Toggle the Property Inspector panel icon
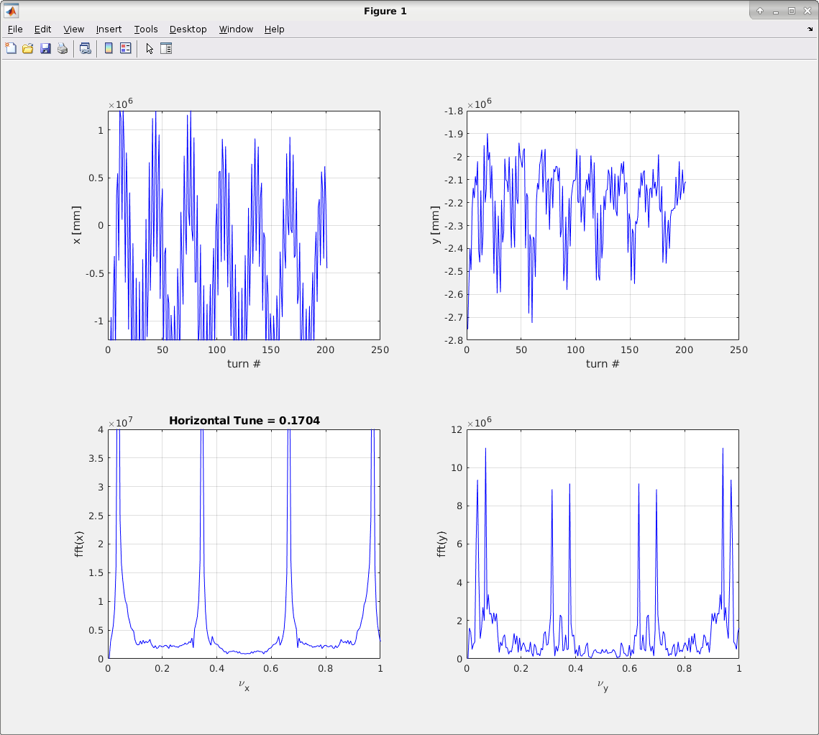 166,49
